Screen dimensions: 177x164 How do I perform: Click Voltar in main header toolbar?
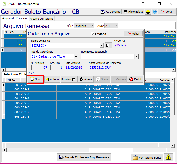click(x=167, y=12)
